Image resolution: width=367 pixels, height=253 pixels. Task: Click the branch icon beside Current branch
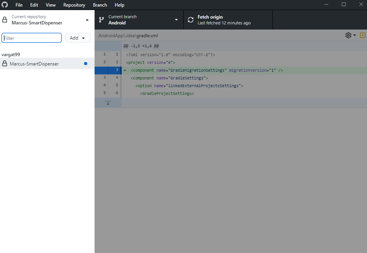(x=102, y=19)
